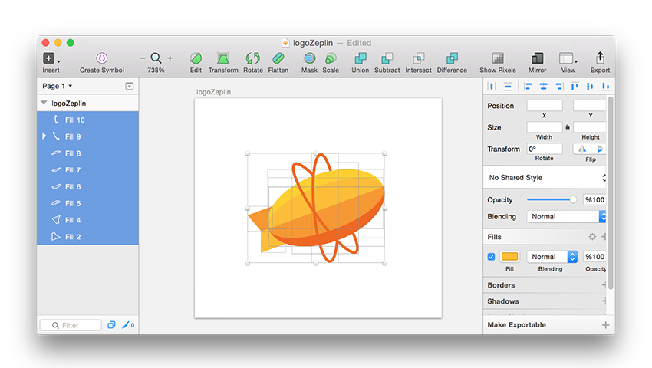652x368 pixels.
Task: Click the Create Symbol toolbar icon
Action: click(x=101, y=58)
